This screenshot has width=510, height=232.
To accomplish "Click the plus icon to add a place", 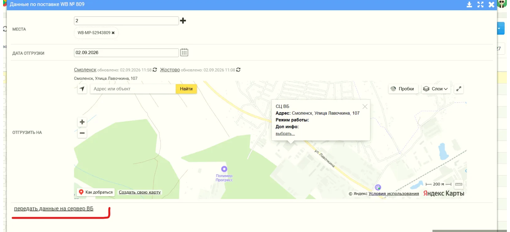I will 183,20.
